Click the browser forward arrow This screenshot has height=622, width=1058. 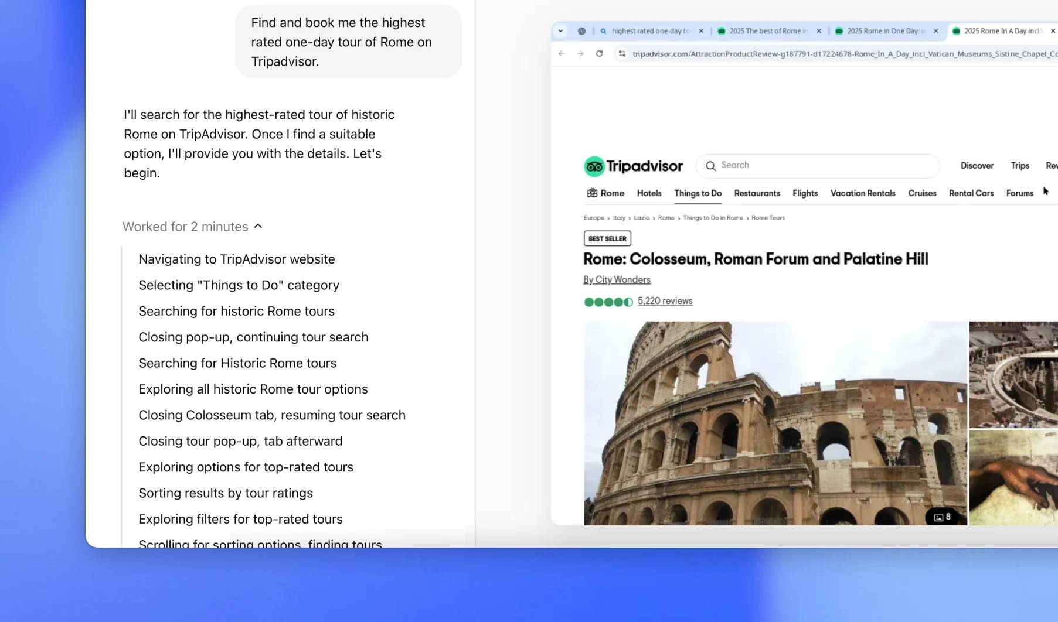[580, 54]
